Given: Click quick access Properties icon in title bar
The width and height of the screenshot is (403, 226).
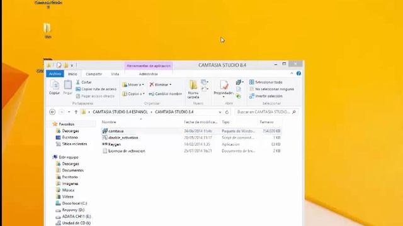Looking at the screenshot, I should coord(59,65).
